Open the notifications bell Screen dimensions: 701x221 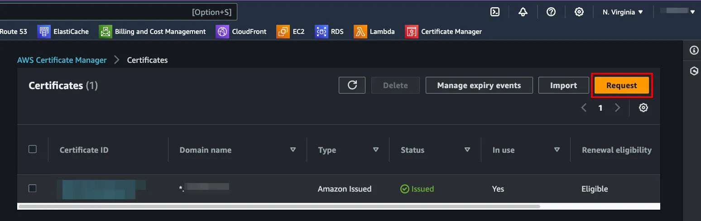(x=523, y=12)
